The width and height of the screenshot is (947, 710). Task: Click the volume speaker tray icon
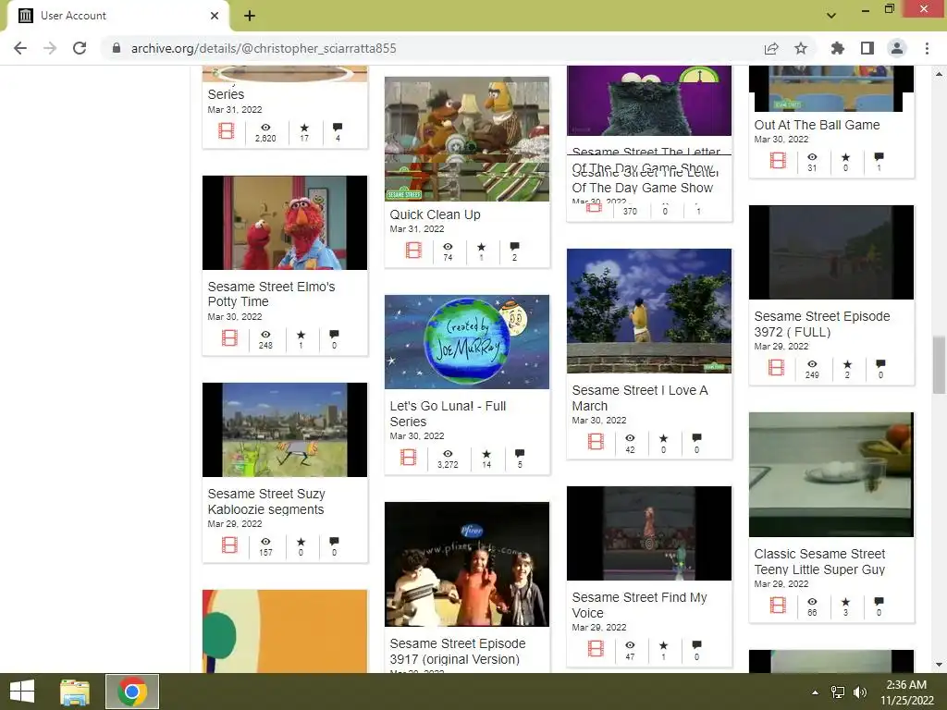pyautogui.click(x=860, y=692)
